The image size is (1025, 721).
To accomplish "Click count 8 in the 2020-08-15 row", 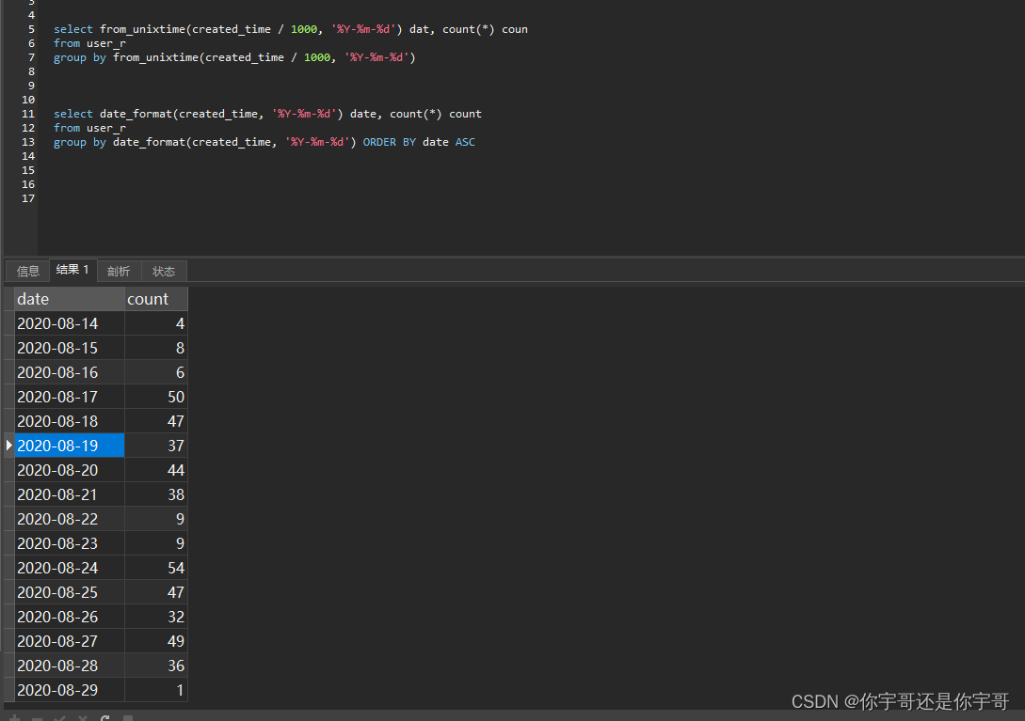I will (x=156, y=348).
